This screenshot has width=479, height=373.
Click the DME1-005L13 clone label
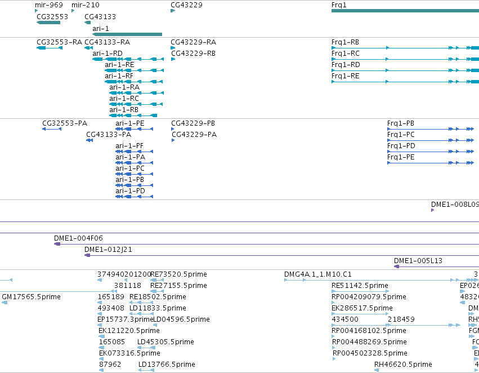[x=418, y=261]
